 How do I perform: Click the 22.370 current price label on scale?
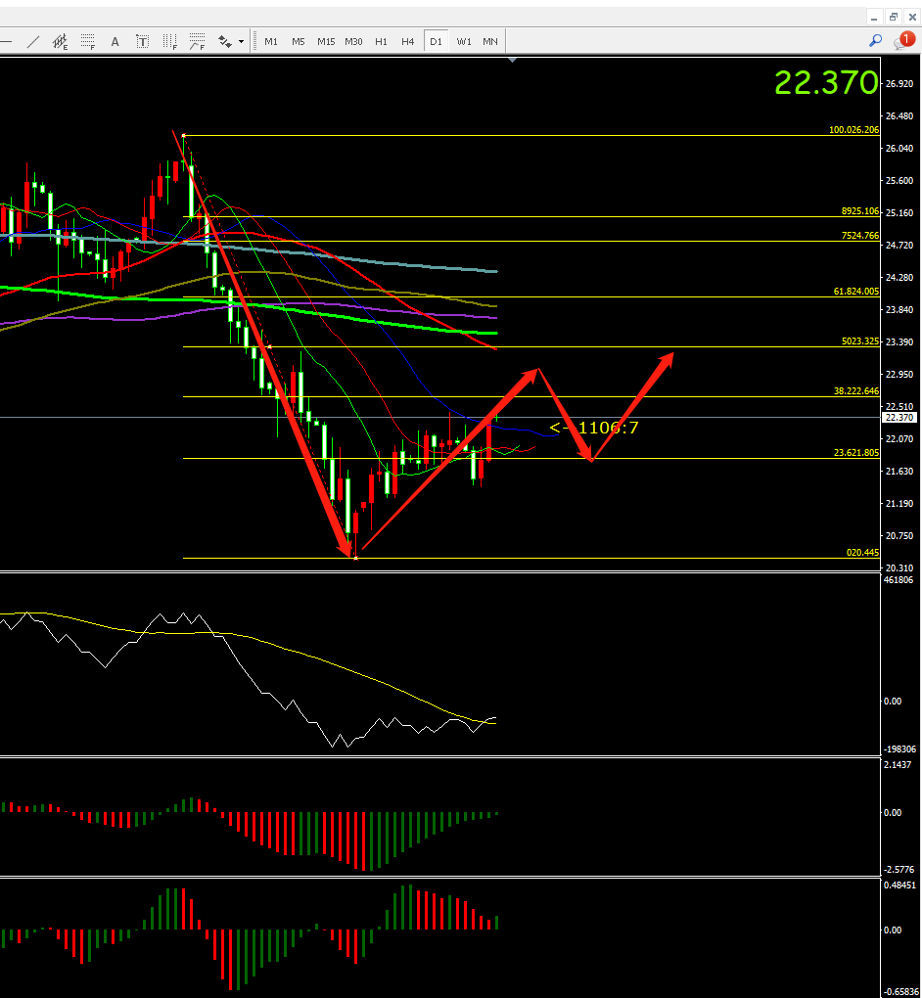click(898, 417)
